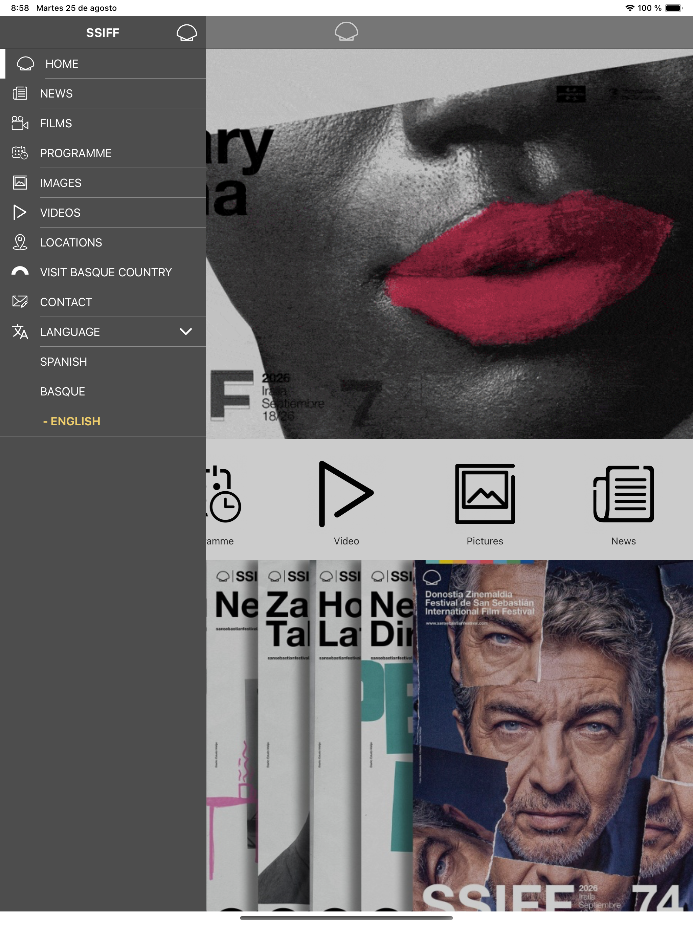Open the red lips festival poster banner
This screenshot has height=925, width=693.
point(449,244)
